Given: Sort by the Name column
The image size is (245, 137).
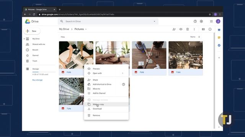Looking at the screenshot, I should [x=193, y=37].
